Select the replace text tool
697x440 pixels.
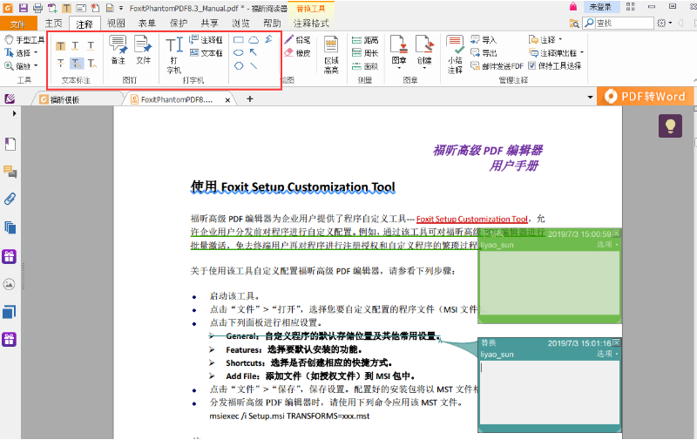pyautogui.click(x=77, y=63)
